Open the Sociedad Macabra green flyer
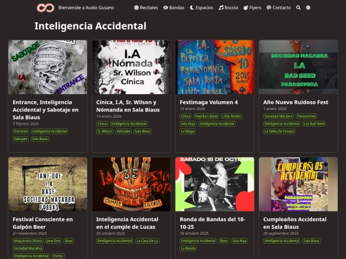Screen dimensions: 346x259 [299, 67]
